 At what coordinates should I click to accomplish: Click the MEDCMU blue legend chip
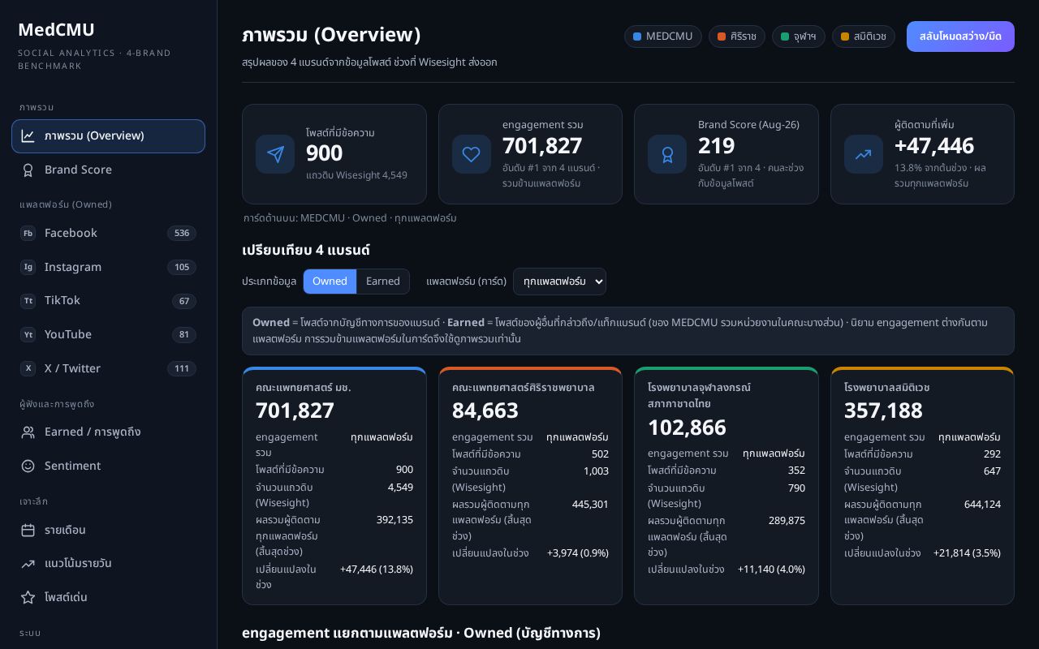(663, 37)
